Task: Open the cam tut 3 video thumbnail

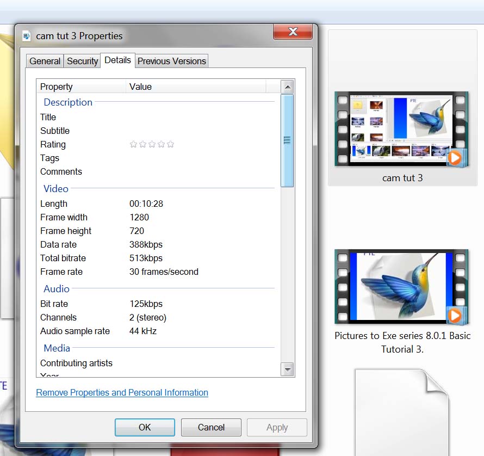Action: click(x=401, y=129)
